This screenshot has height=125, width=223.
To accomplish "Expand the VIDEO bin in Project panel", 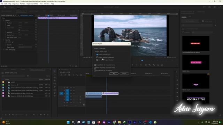I will click(x=6, y=82).
